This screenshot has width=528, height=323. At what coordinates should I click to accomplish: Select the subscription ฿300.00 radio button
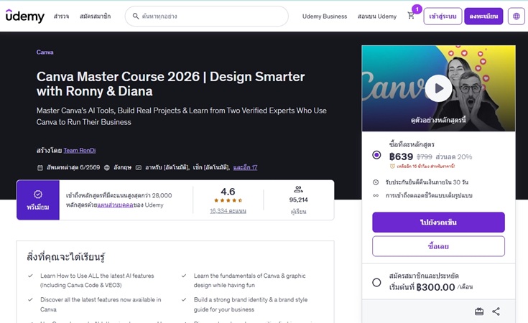pos(377,282)
